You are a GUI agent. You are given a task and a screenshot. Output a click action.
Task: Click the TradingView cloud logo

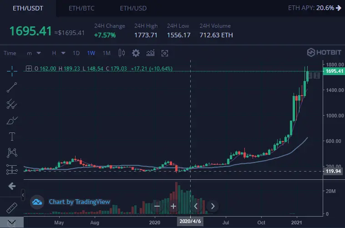[x=37, y=202]
